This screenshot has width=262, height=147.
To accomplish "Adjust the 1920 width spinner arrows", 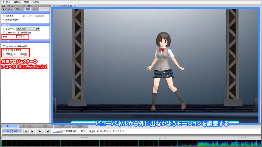I will [x=11, y=54].
